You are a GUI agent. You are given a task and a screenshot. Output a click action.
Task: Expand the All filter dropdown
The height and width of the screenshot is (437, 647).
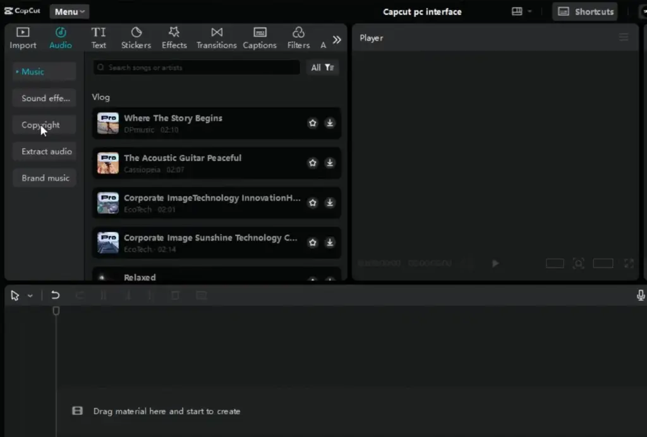[322, 68]
